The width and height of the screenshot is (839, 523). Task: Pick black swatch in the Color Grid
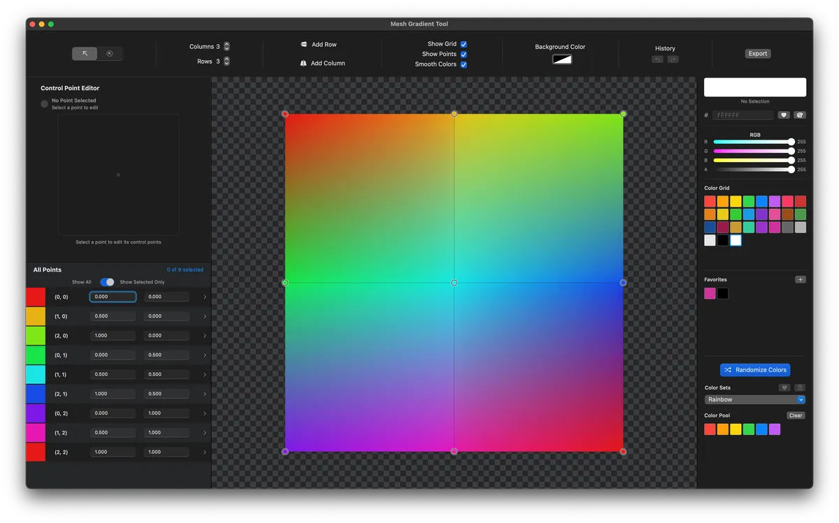click(x=723, y=240)
